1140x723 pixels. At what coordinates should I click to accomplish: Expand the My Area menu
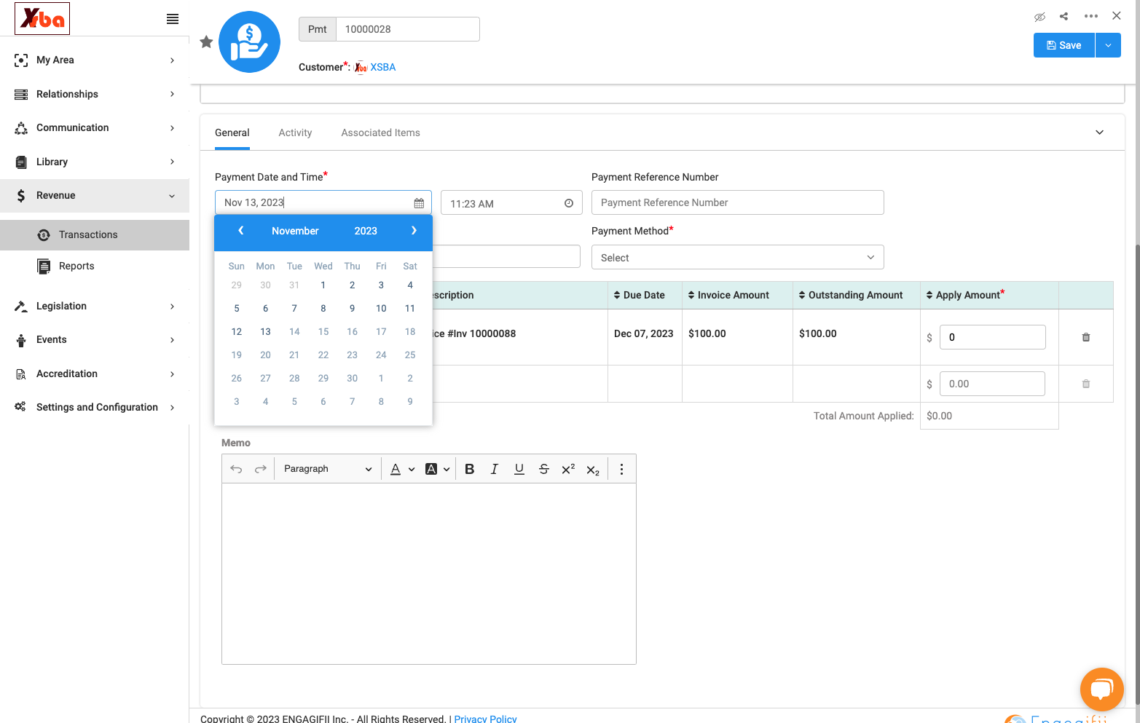click(x=95, y=60)
